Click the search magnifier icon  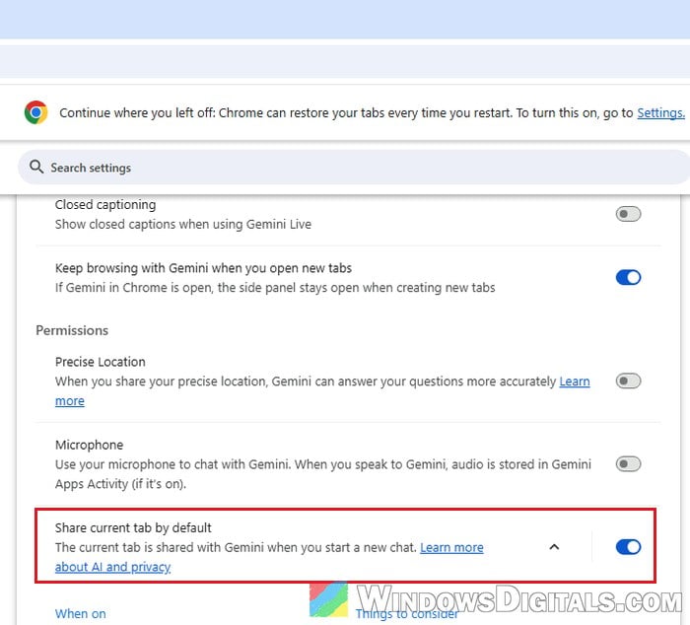36,168
